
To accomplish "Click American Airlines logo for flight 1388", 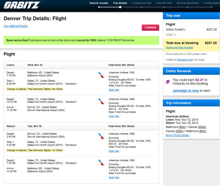I will [101, 162].
